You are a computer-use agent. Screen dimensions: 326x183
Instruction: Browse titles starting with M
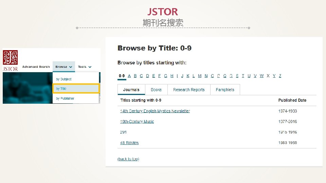(200, 76)
